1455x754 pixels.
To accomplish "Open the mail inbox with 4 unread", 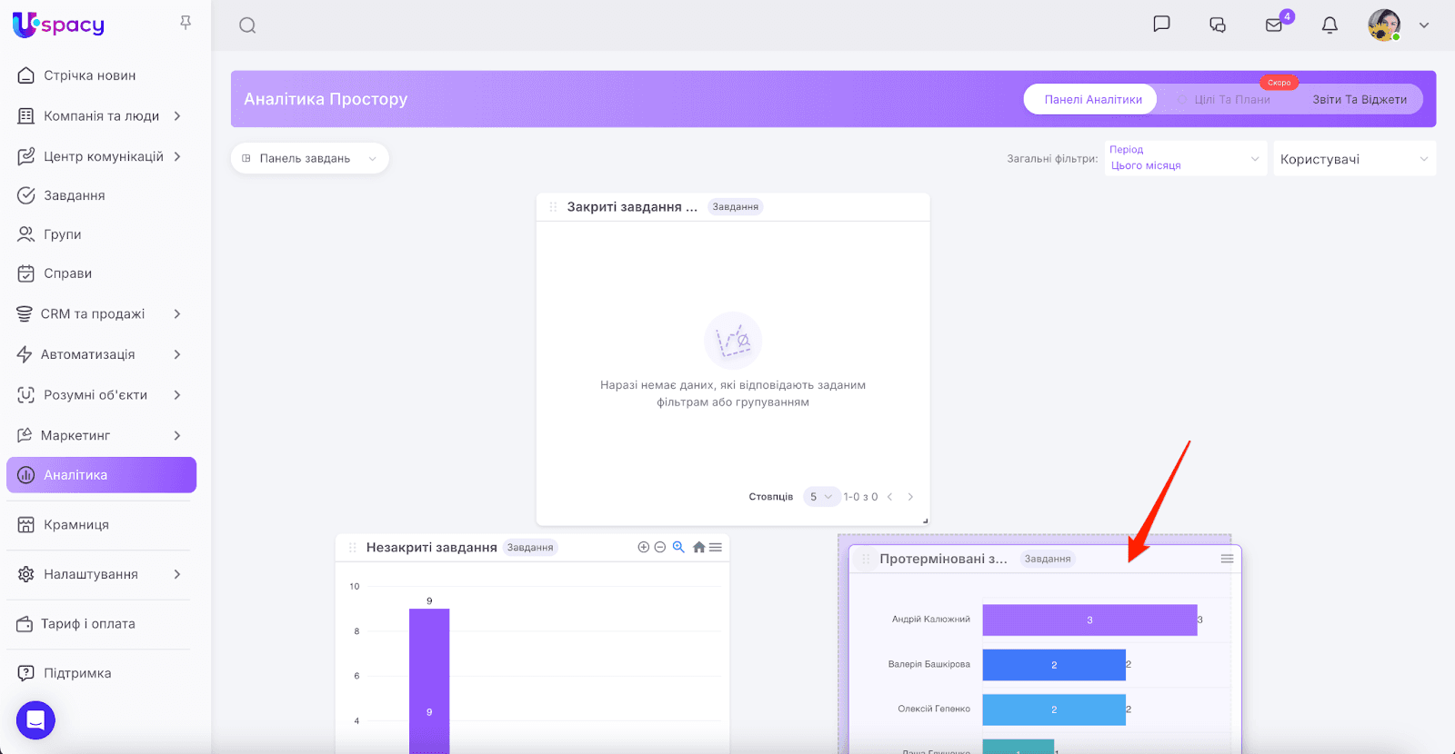I will tap(1274, 25).
